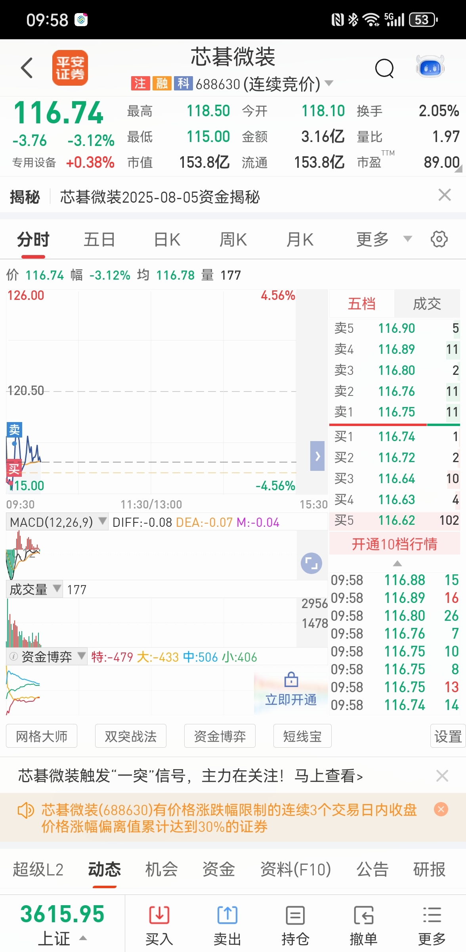Tap the 科 tag badge
Image resolution: width=466 pixels, height=952 pixels.
click(183, 83)
